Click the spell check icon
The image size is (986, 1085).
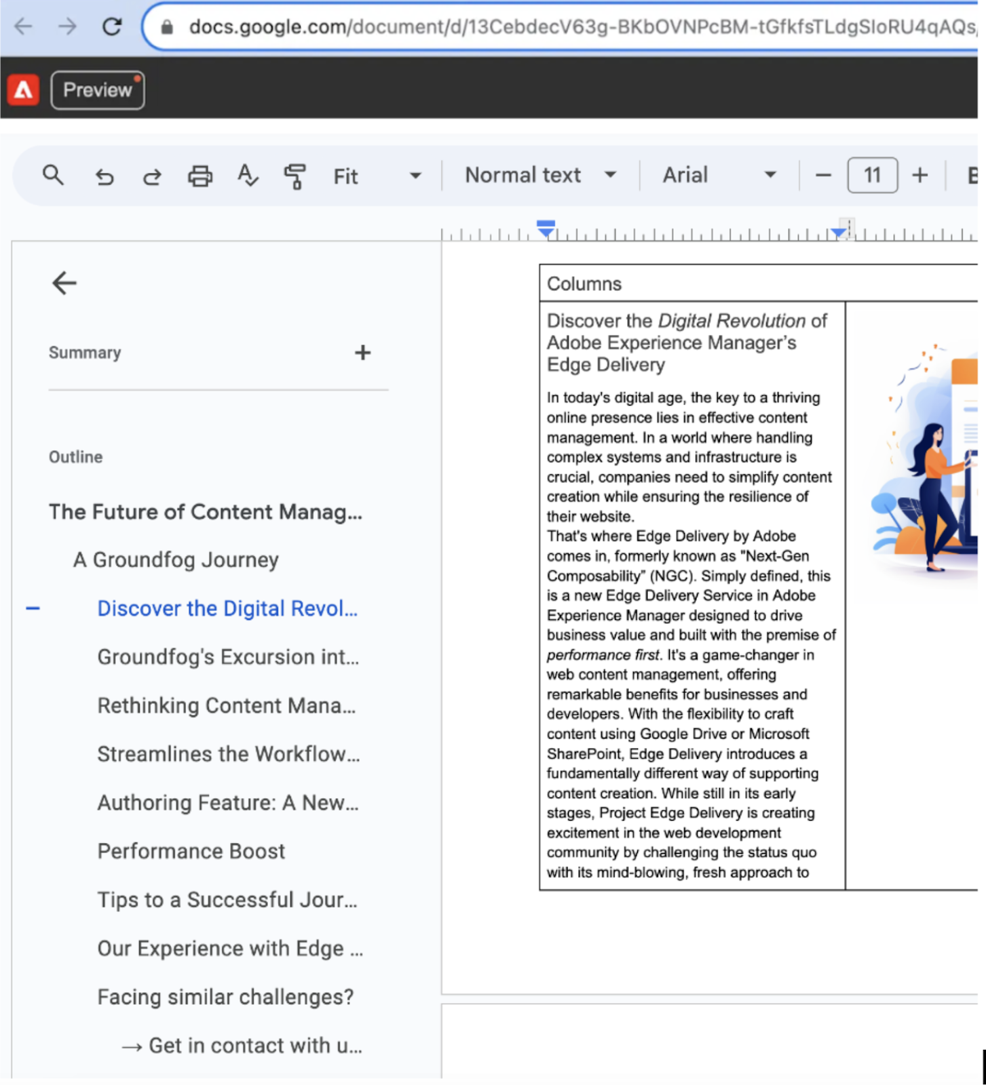point(248,176)
